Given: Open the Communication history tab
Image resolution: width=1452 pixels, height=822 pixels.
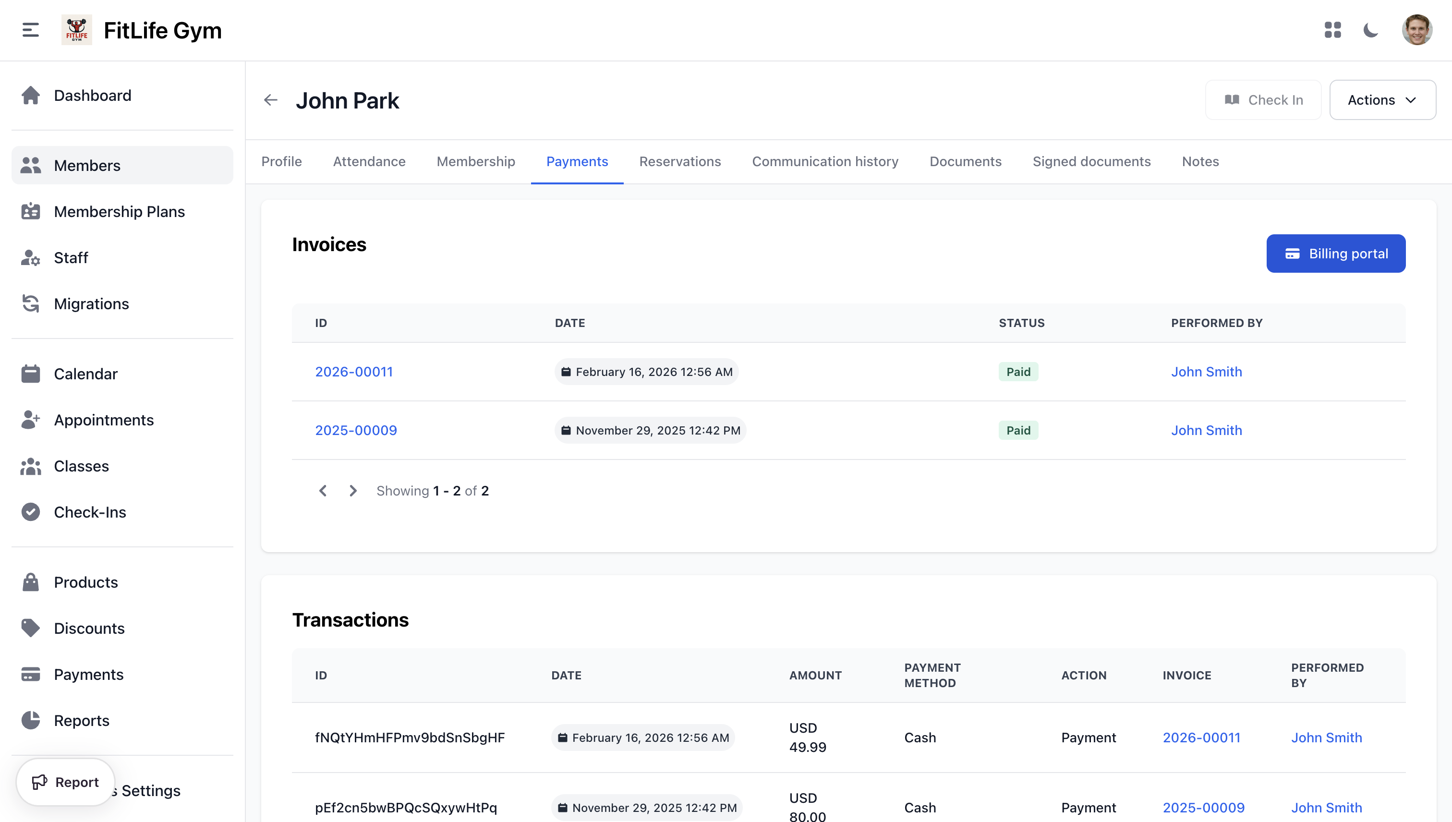Looking at the screenshot, I should point(825,161).
